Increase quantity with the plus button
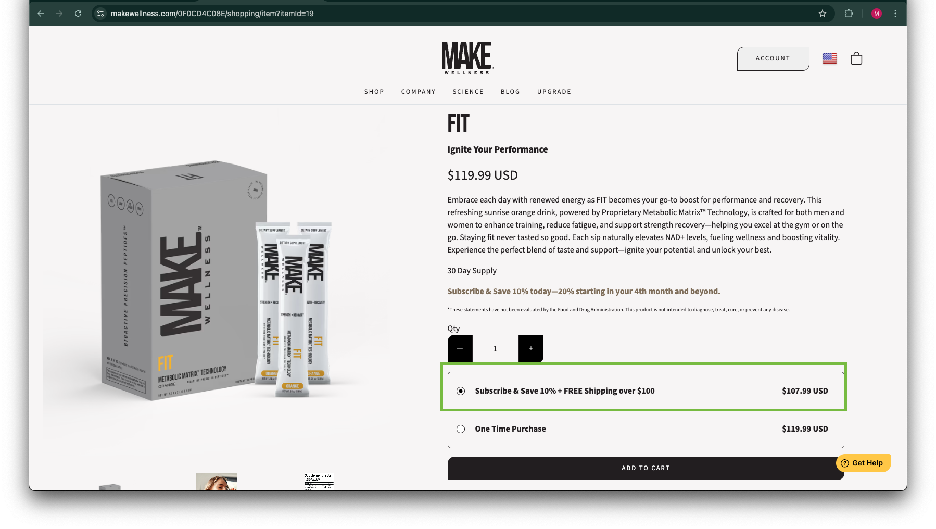 click(531, 348)
